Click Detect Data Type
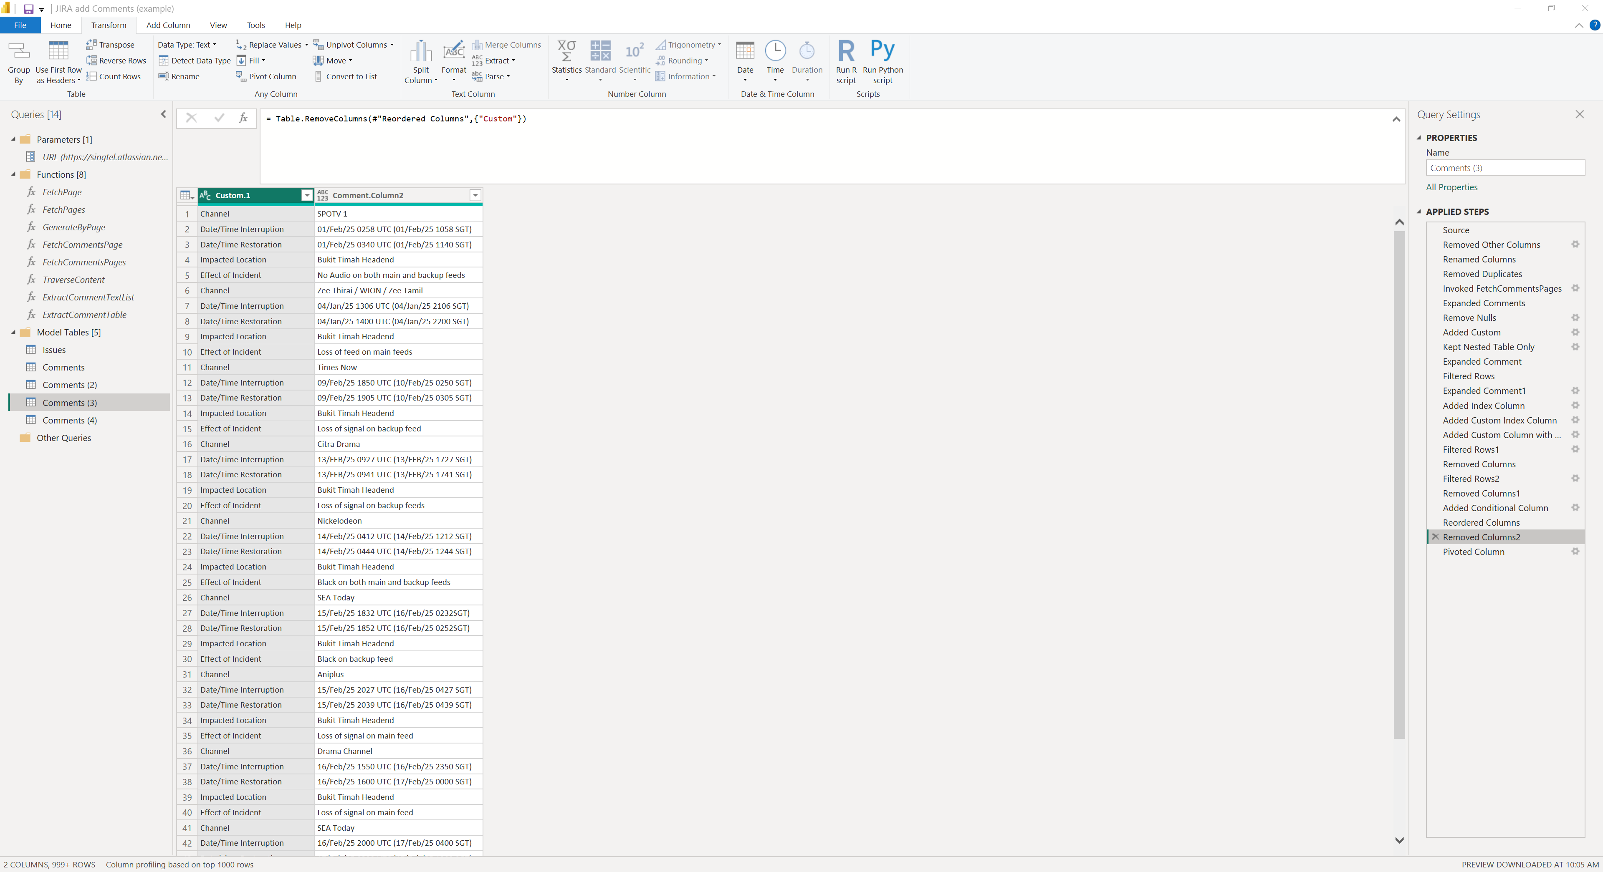 pos(194,60)
